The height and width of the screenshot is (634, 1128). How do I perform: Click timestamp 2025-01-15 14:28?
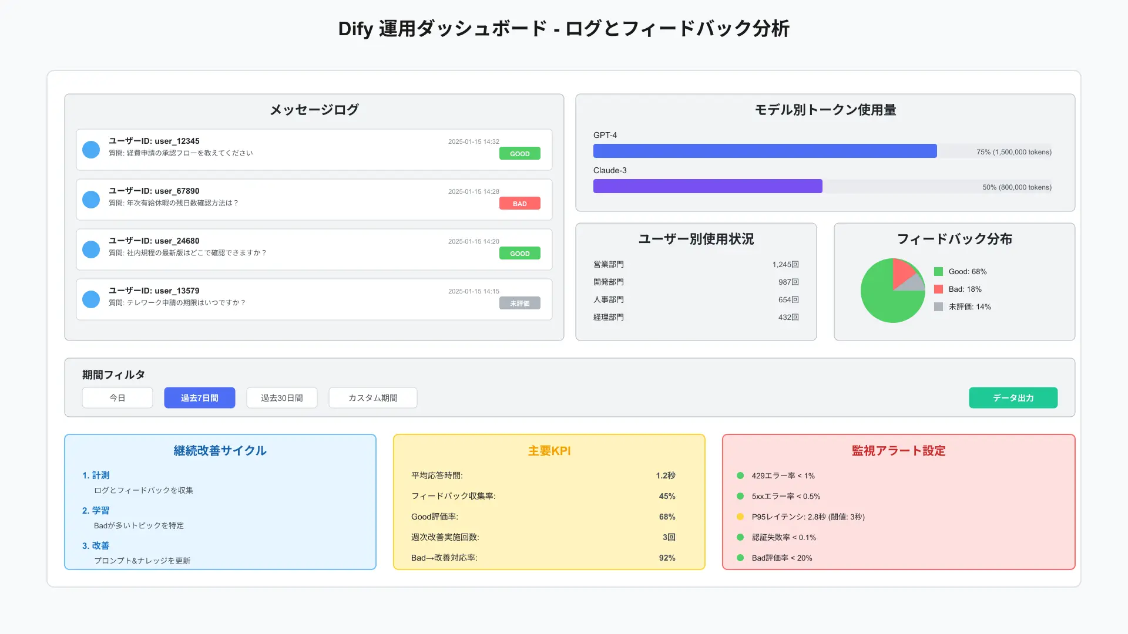coord(474,191)
